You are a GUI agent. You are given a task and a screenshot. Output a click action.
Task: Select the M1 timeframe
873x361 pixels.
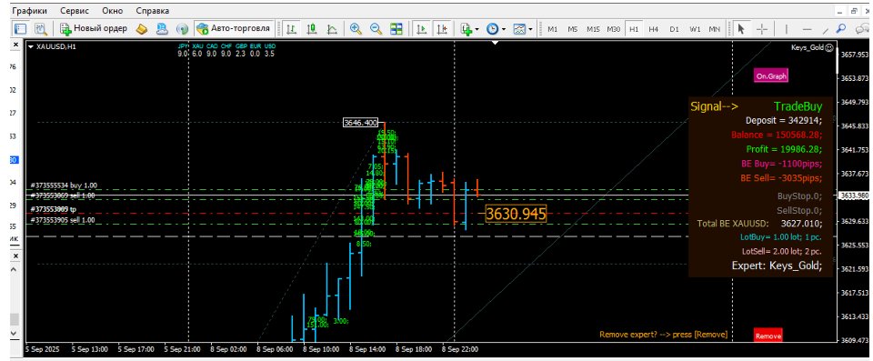[x=552, y=29]
